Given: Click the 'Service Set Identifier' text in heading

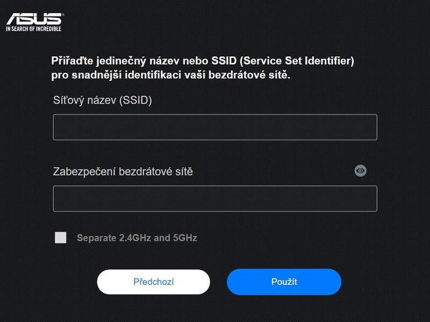Looking at the screenshot, I should point(298,61).
